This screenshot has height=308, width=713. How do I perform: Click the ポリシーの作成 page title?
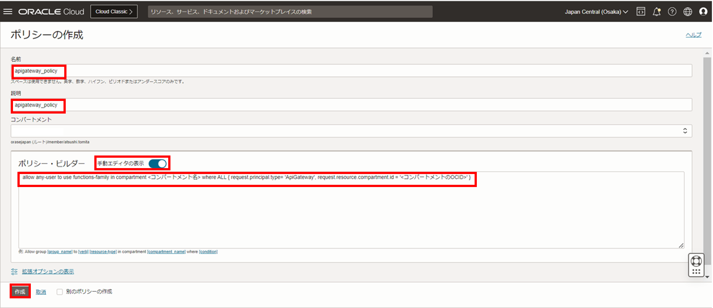47,35
